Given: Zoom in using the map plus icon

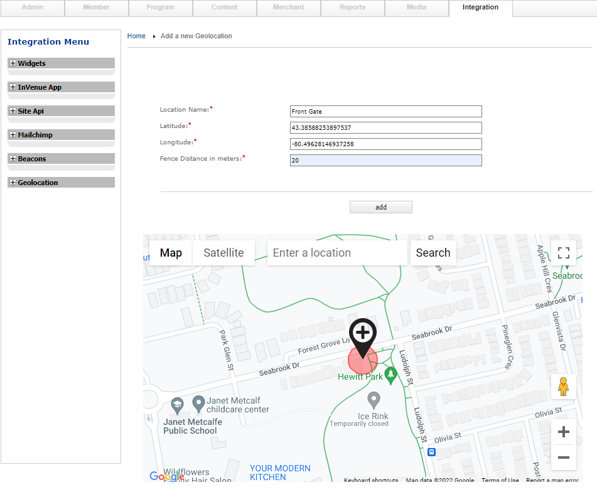Looking at the screenshot, I should click(x=563, y=431).
